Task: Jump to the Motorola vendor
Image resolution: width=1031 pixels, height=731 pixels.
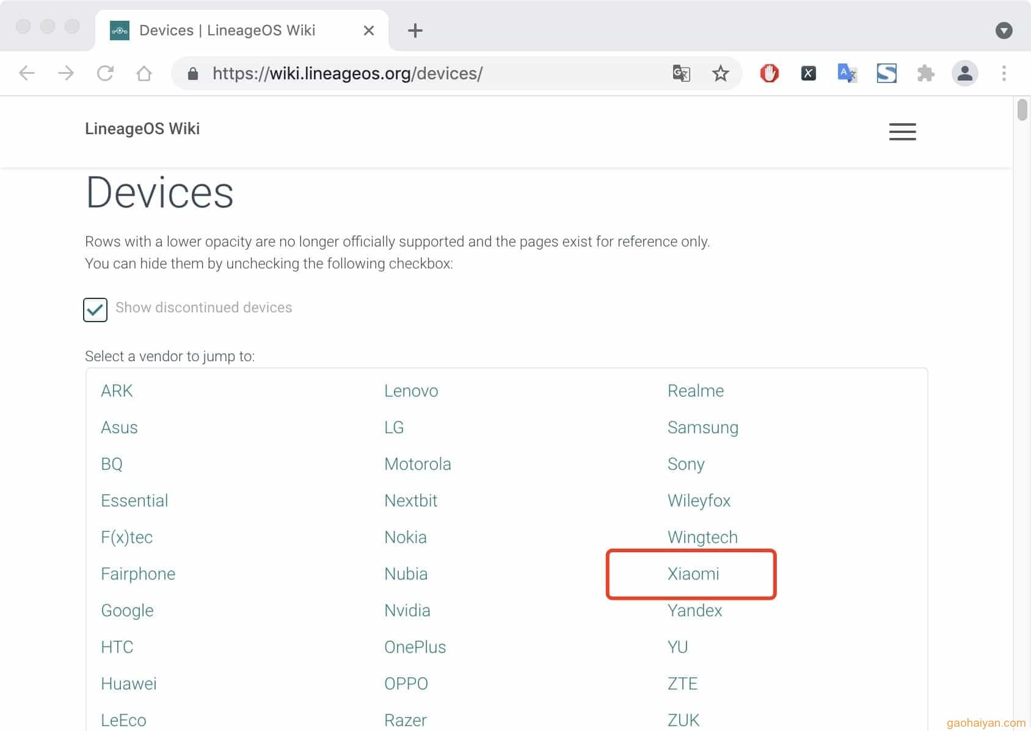Action: pyautogui.click(x=418, y=464)
